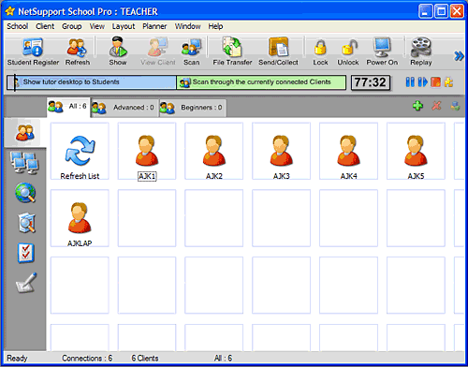The height and width of the screenshot is (367, 468).
Task: Click the View Client toolbar icon
Action: click(x=158, y=51)
